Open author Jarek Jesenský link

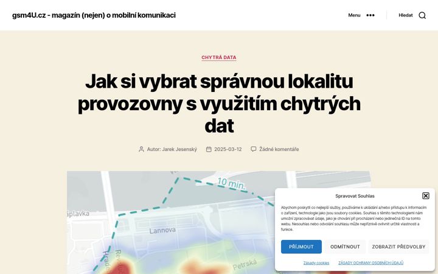click(x=179, y=149)
